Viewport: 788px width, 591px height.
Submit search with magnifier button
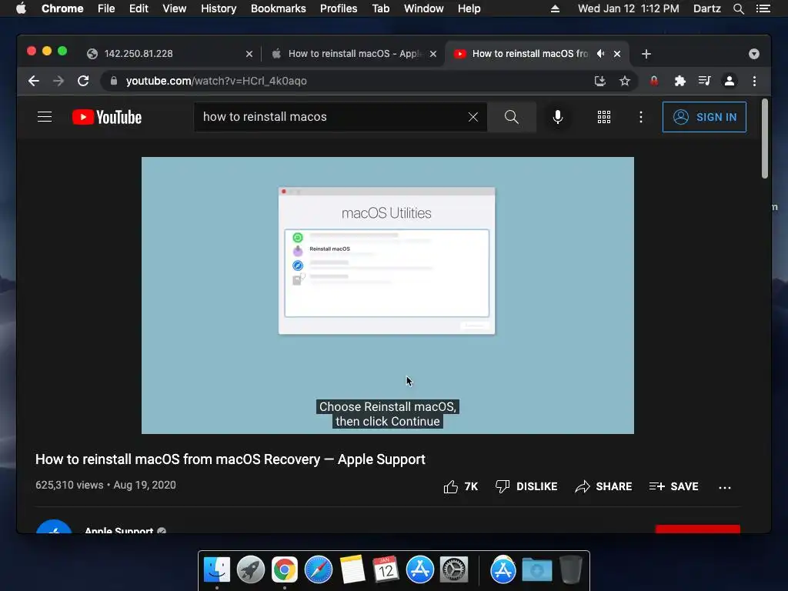point(512,117)
